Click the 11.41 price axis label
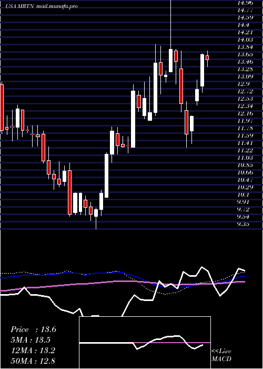The width and height of the screenshot is (263, 369). click(245, 143)
